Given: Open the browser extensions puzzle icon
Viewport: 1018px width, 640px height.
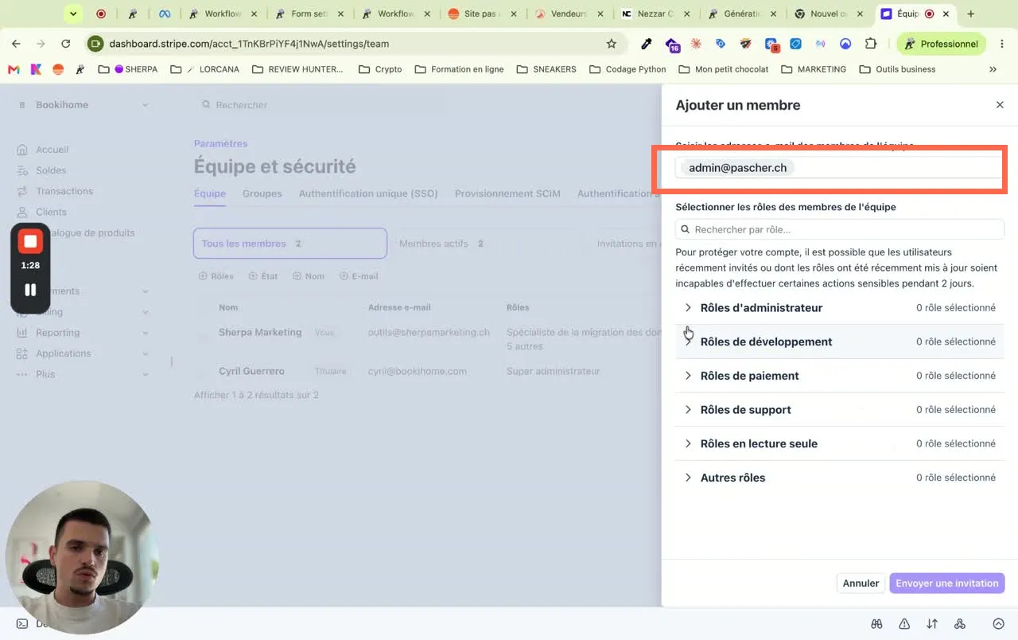Looking at the screenshot, I should coord(871,44).
